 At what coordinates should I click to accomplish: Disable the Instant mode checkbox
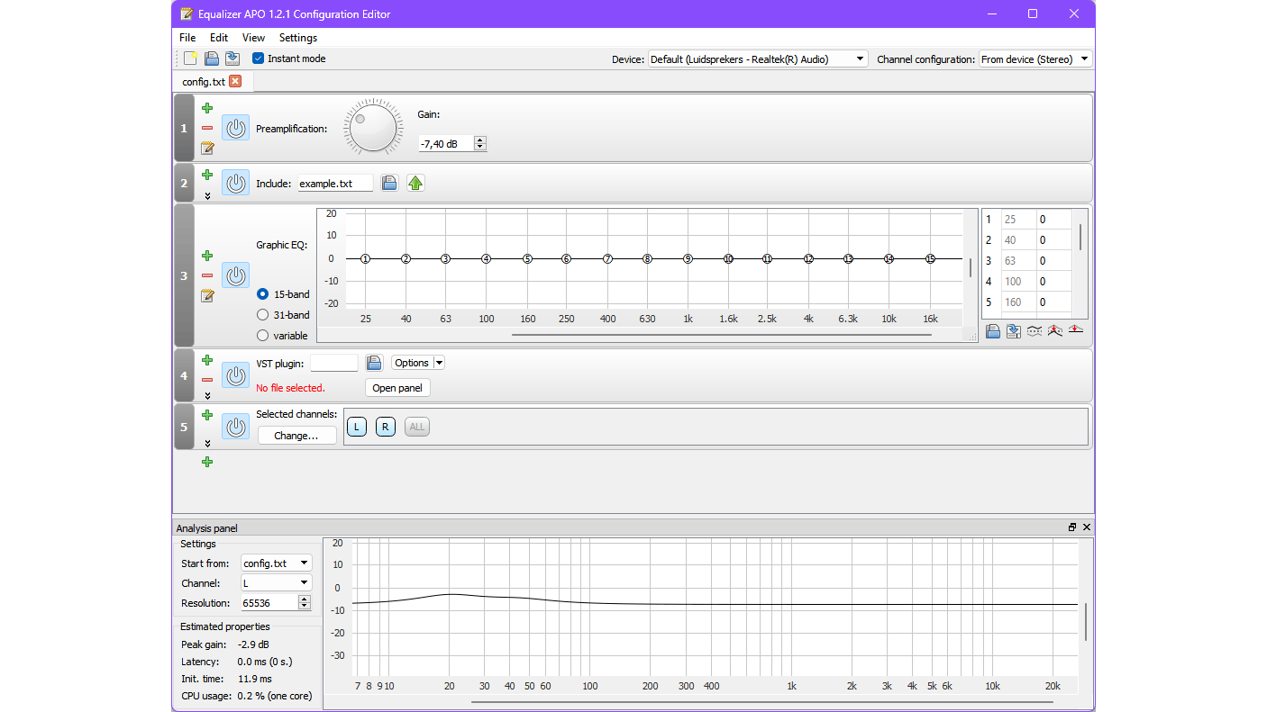258,58
